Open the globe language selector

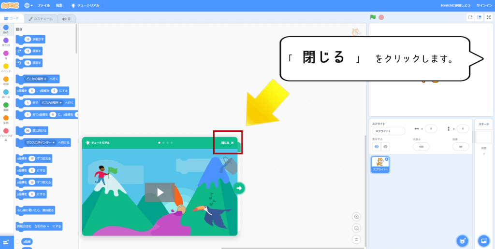(x=29, y=5)
